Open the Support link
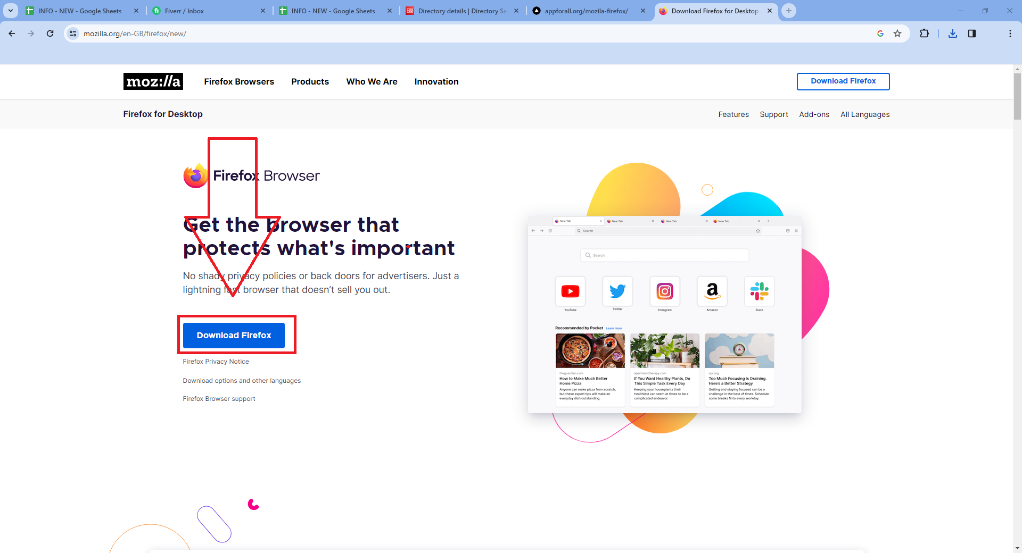 (774, 114)
